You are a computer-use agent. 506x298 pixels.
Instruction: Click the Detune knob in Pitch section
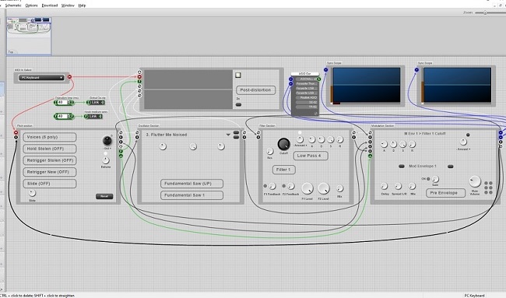pyautogui.click(x=106, y=160)
